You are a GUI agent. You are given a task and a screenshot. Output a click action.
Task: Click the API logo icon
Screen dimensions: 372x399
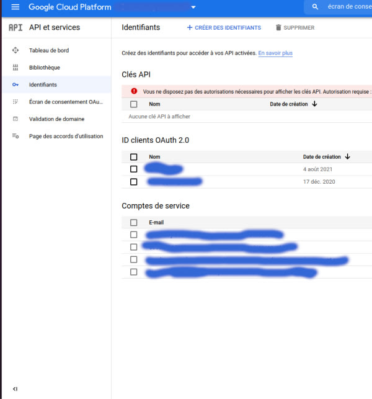pyautogui.click(x=15, y=27)
